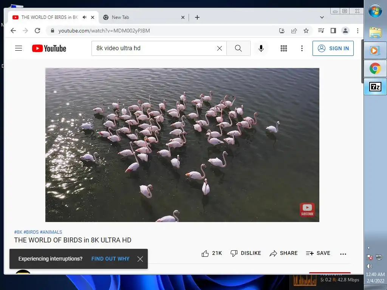Click the magnifier search button

pos(238,48)
